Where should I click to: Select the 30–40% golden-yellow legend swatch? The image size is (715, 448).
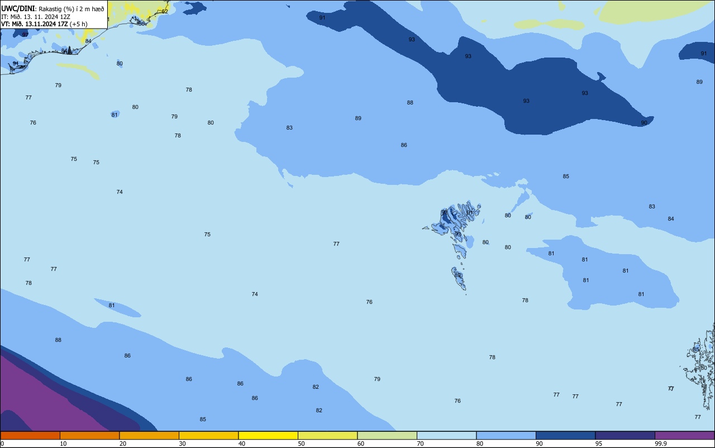[x=208, y=435]
